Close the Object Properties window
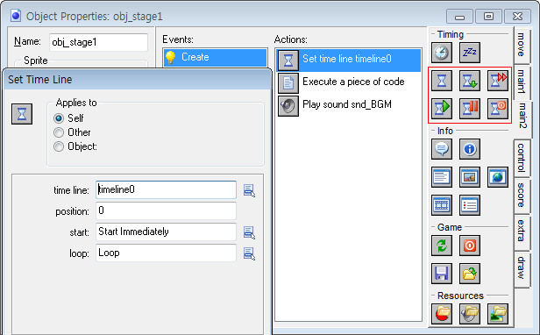The height and width of the screenshot is (335, 540). 517,16
